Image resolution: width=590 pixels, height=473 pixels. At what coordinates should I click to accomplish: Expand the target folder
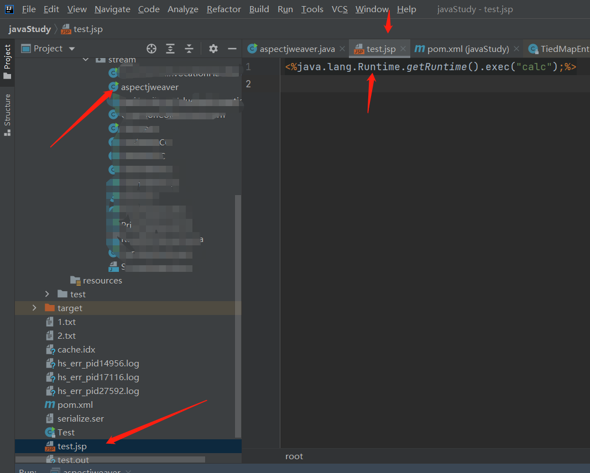[x=34, y=308]
